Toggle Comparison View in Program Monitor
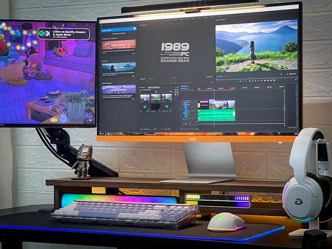332x249 pixels. pos(274,80)
